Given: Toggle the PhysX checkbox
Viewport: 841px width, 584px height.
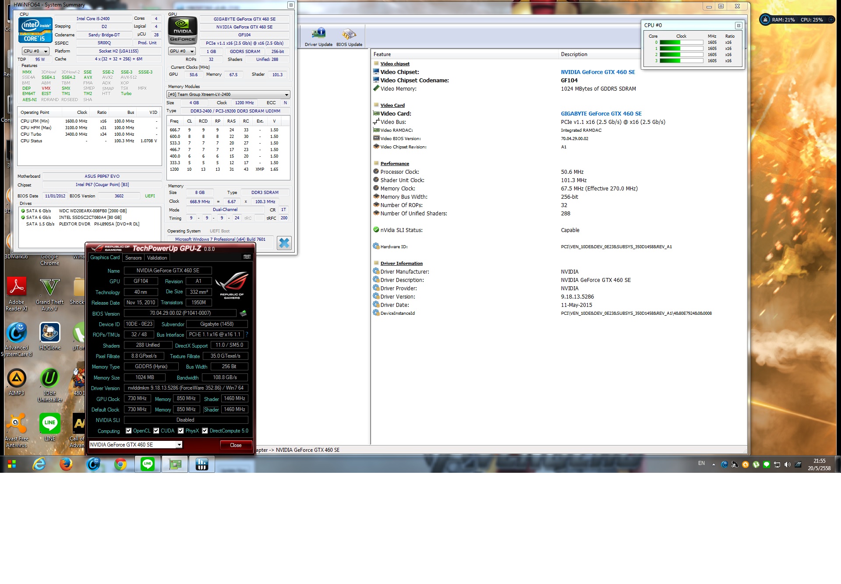Looking at the screenshot, I should pyautogui.click(x=181, y=431).
